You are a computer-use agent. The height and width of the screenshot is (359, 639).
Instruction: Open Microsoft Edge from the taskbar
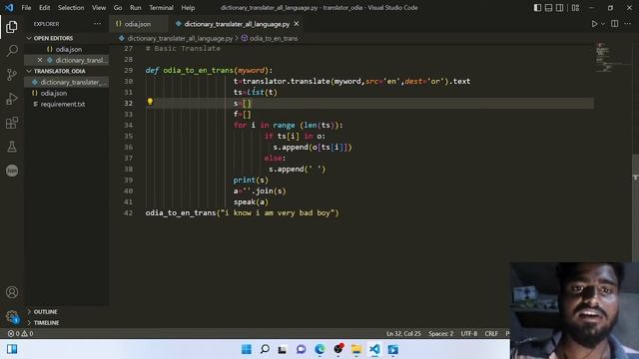[x=319, y=349]
